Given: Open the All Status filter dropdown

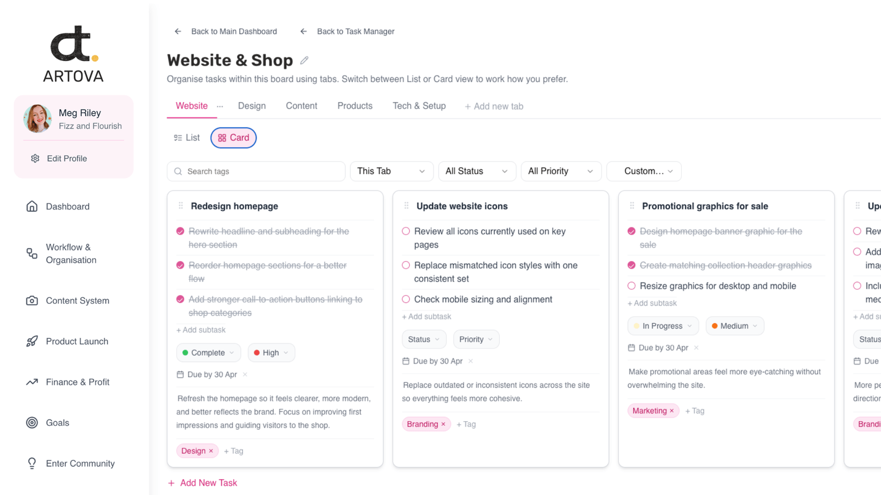Looking at the screenshot, I should point(476,171).
